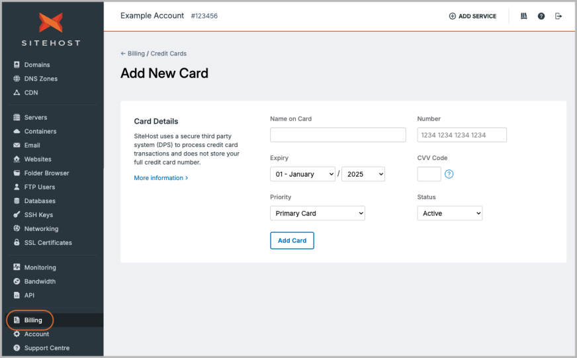Open SSH Keys in the sidebar
Screen dimensions: 577x358
38,215
